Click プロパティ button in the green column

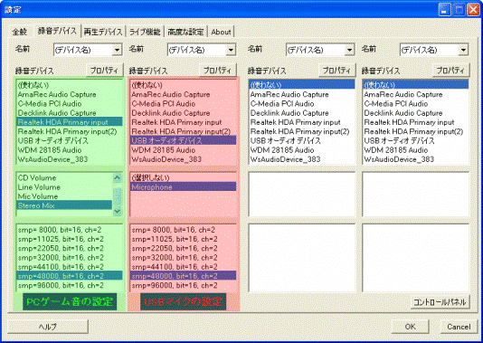104,71
